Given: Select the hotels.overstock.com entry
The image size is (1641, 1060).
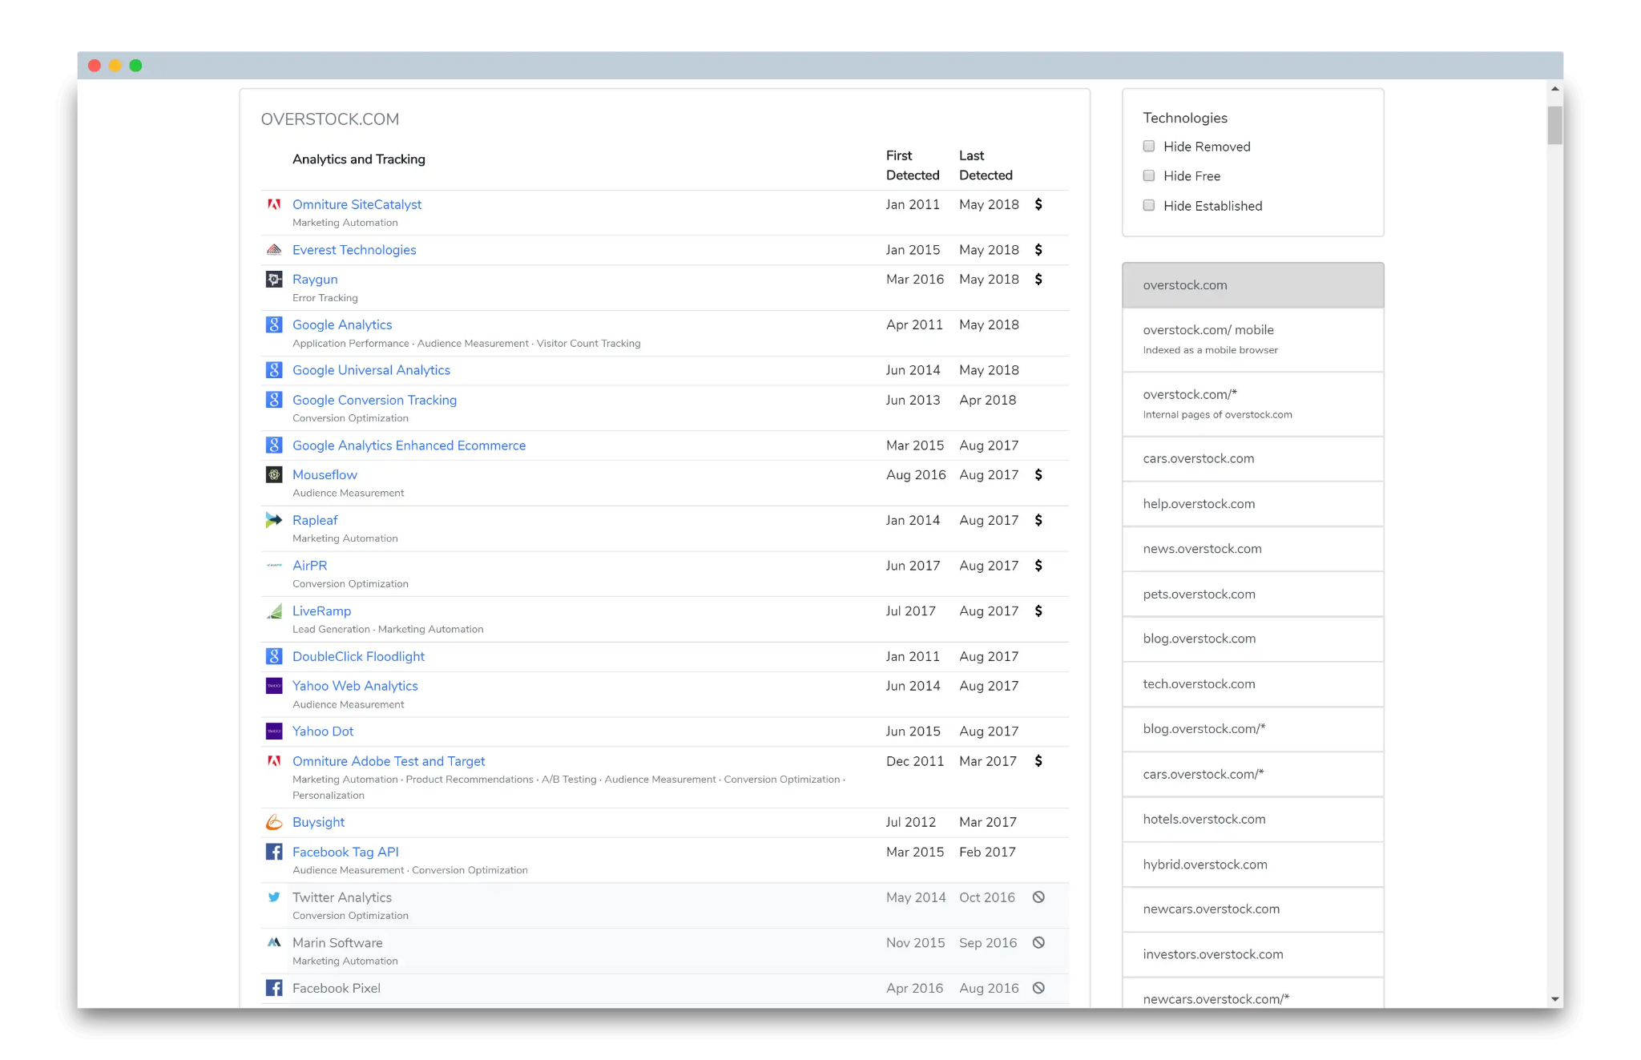Looking at the screenshot, I should coord(1253,820).
